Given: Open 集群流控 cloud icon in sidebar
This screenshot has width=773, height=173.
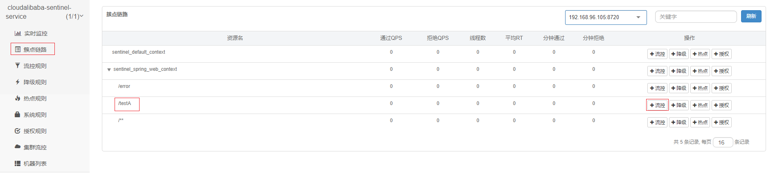Looking at the screenshot, I should pyautogui.click(x=18, y=147).
